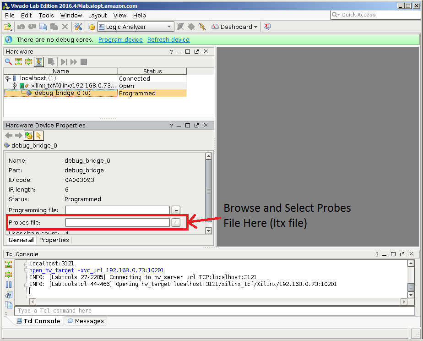Click the open target icon after Logic Analyzer

(x=180, y=27)
